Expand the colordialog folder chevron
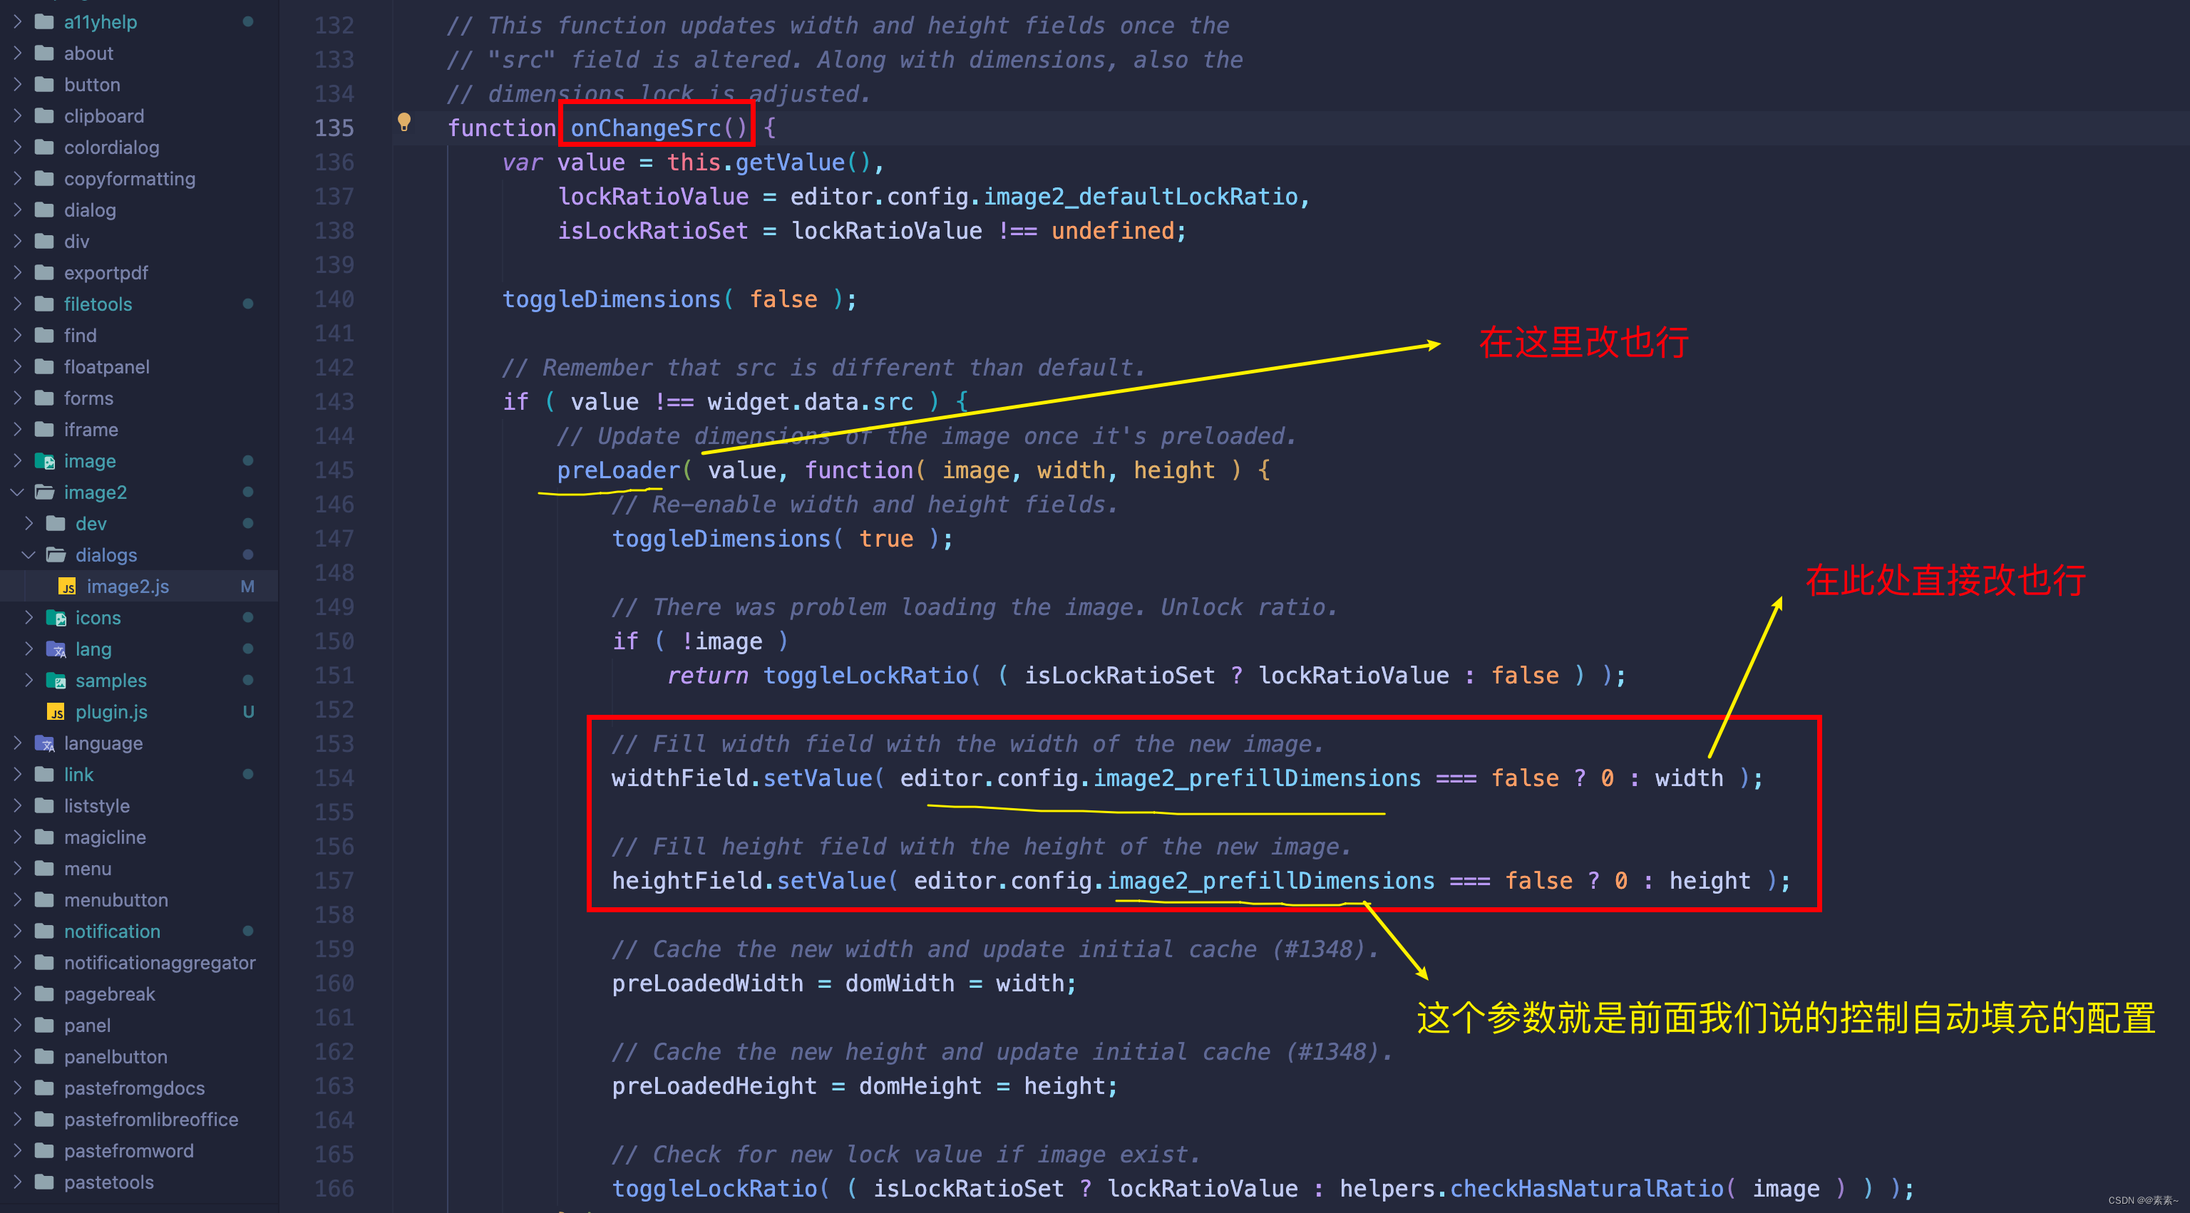The image size is (2190, 1213). coord(17,147)
